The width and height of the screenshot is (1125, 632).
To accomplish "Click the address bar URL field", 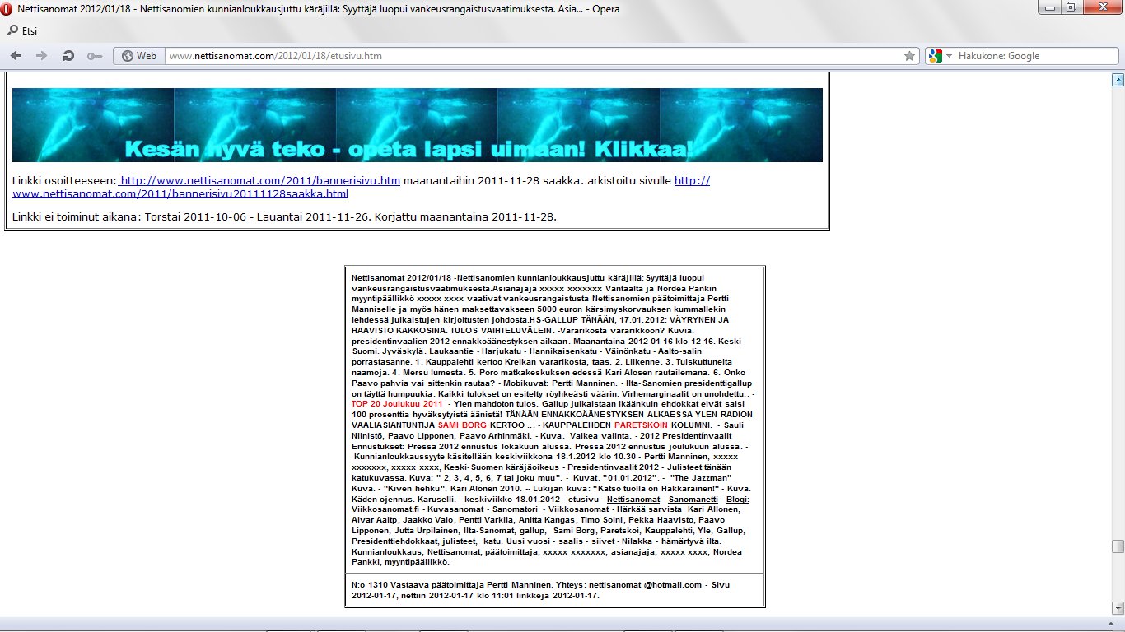I will [x=527, y=56].
